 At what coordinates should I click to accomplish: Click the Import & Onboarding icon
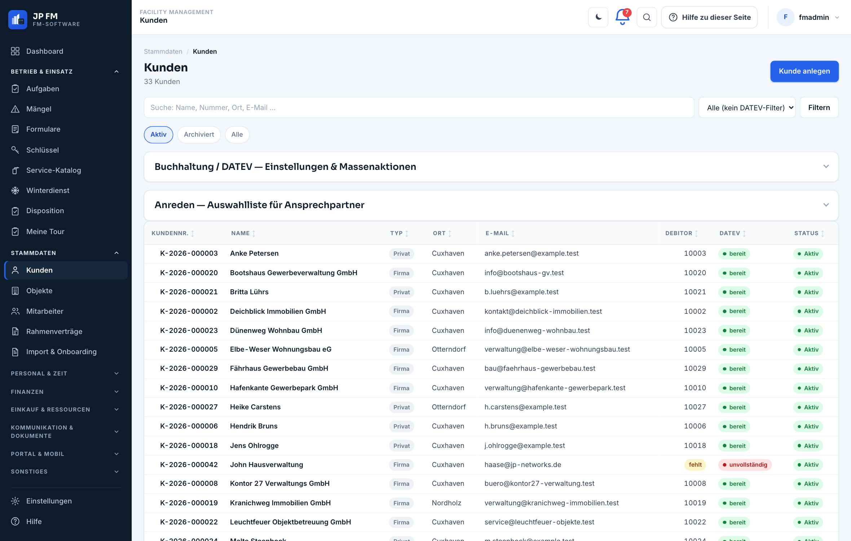(x=15, y=352)
